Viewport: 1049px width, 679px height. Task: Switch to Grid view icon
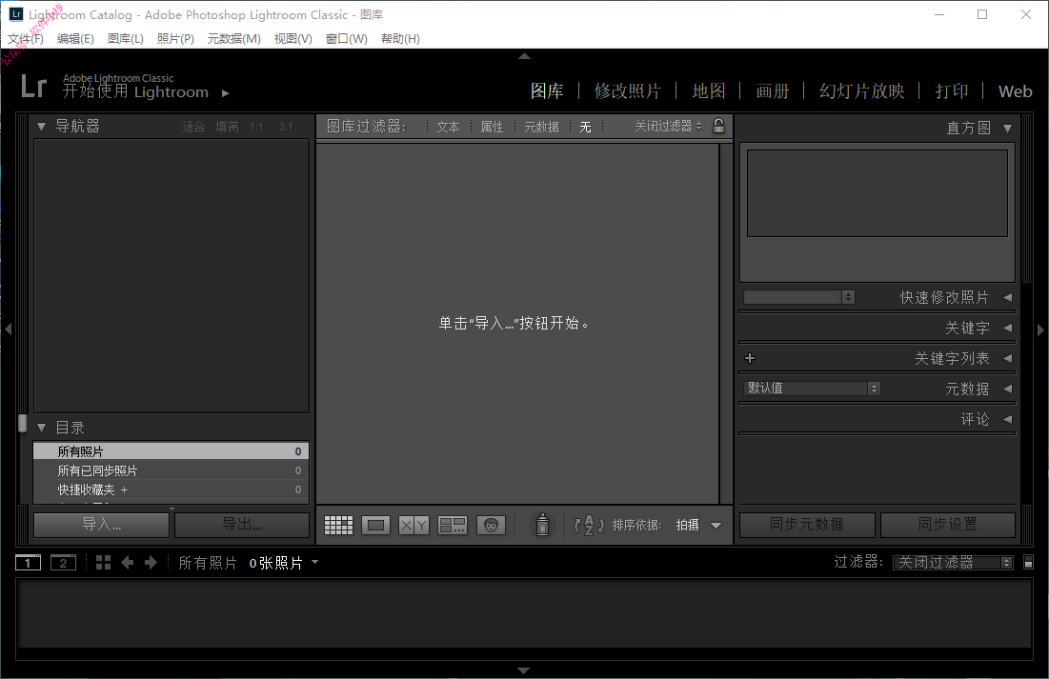[338, 525]
